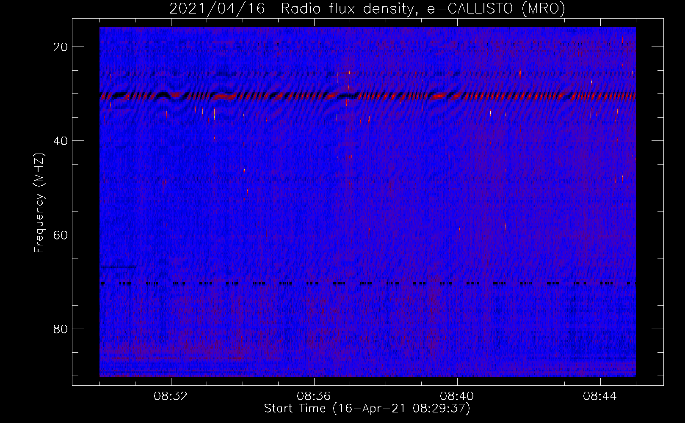Click the 'Start Time (16-Apr-21 08:29:37)' label
Image resolution: width=685 pixels, height=423 pixels.
point(367,409)
